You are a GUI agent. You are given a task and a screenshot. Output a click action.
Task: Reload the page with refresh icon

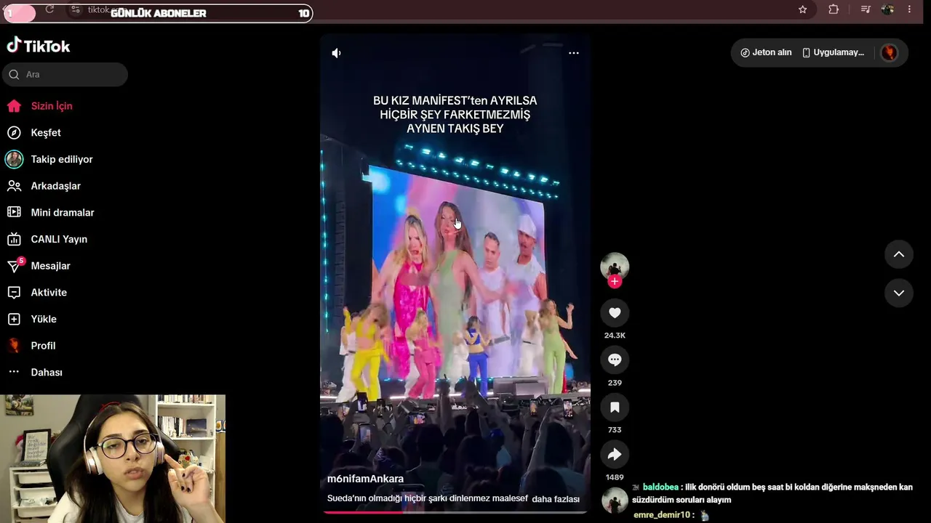pyautogui.click(x=49, y=9)
